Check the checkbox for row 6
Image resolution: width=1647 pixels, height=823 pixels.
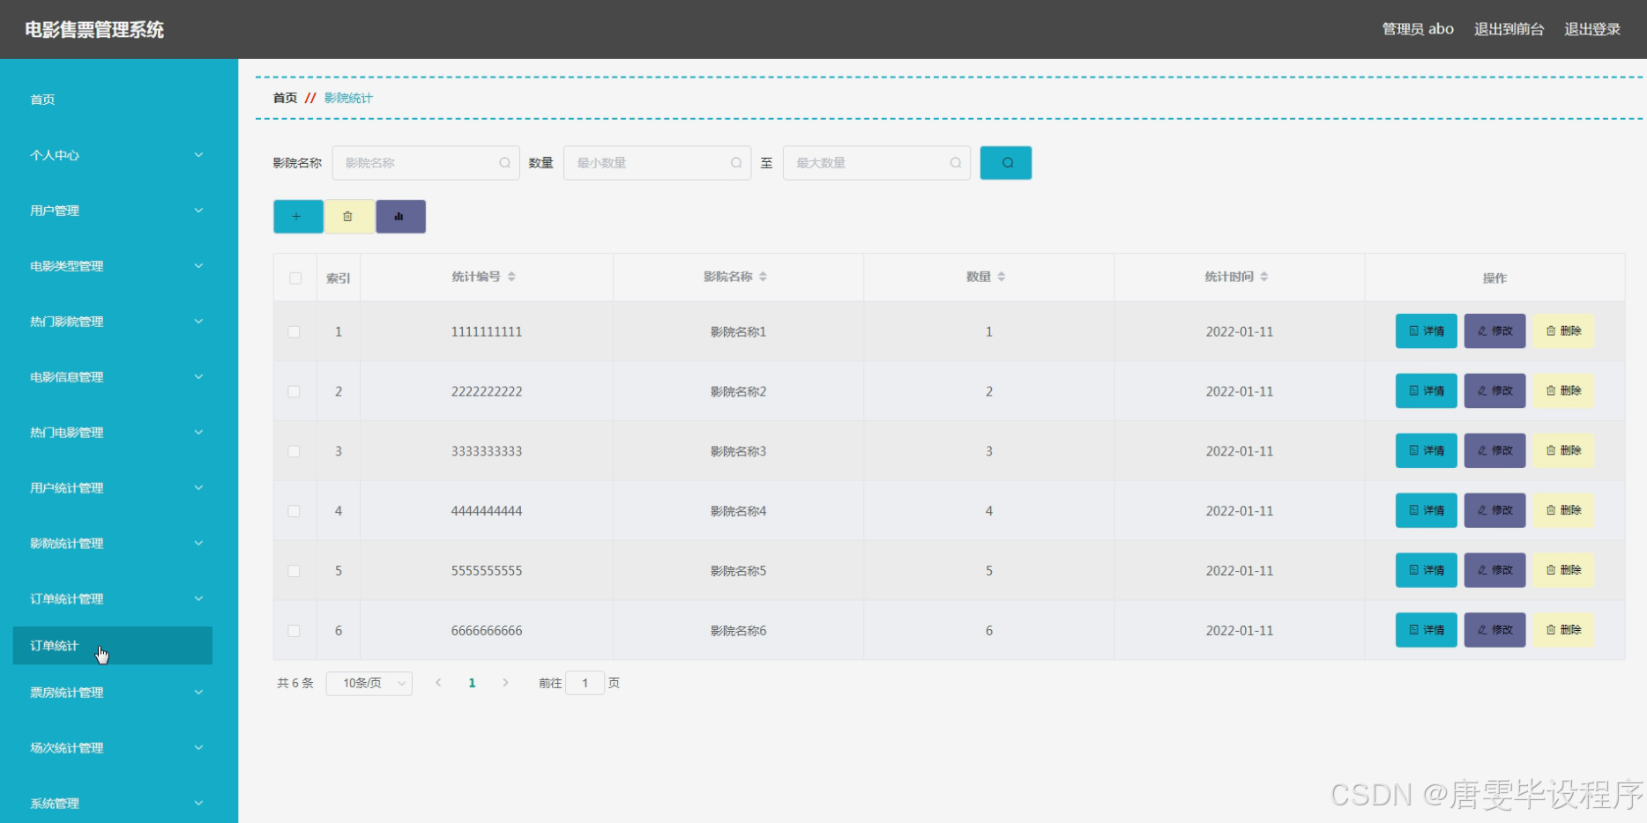pyautogui.click(x=294, y=632)
